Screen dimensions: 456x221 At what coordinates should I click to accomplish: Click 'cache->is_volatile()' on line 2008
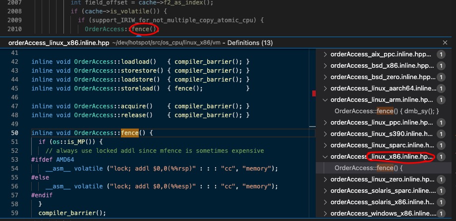pos(122,11)
